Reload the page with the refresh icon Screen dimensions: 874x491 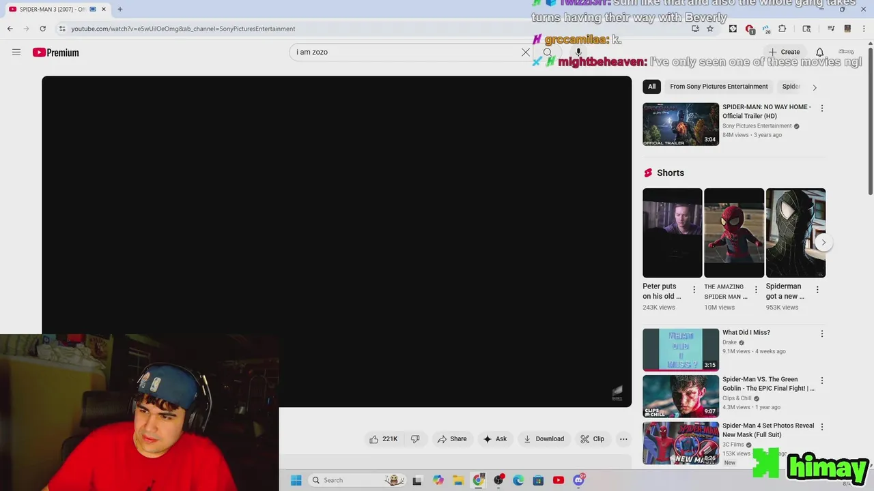point(42,29)
